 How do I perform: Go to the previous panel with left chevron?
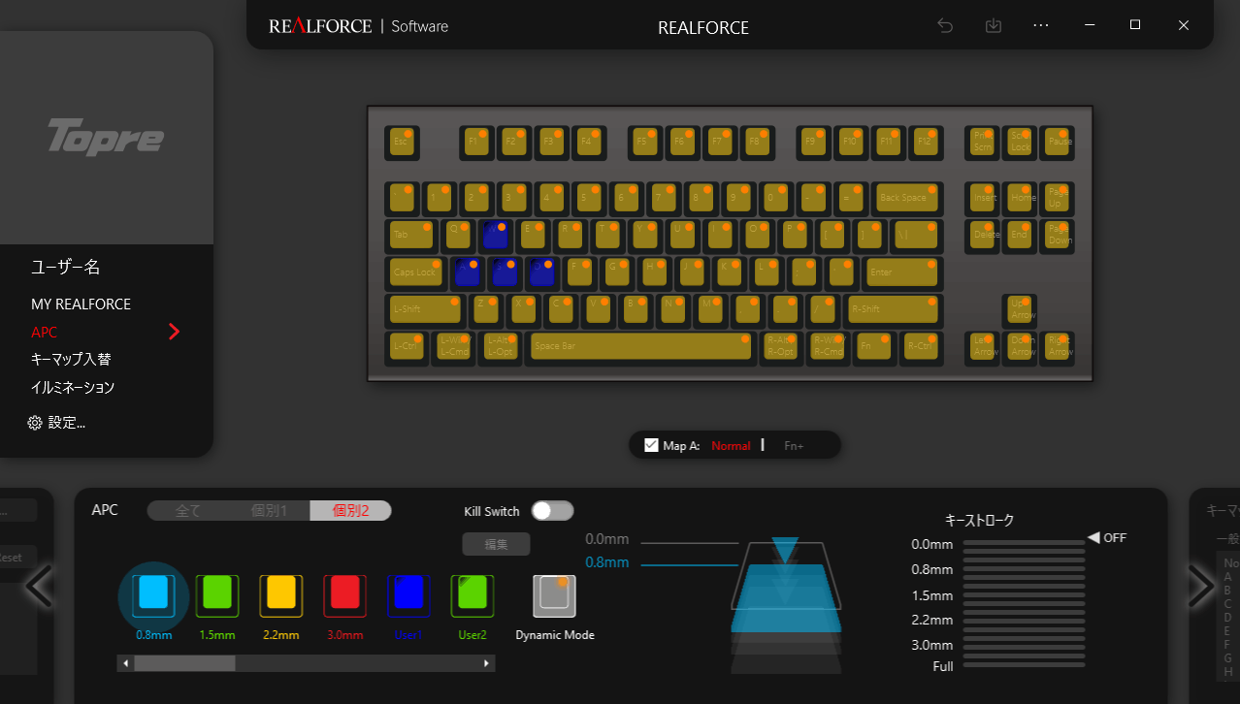pyautogui.click(x=39, y=586)
